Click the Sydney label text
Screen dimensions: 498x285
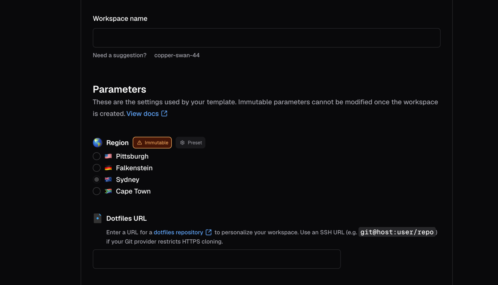click(128, 180)
